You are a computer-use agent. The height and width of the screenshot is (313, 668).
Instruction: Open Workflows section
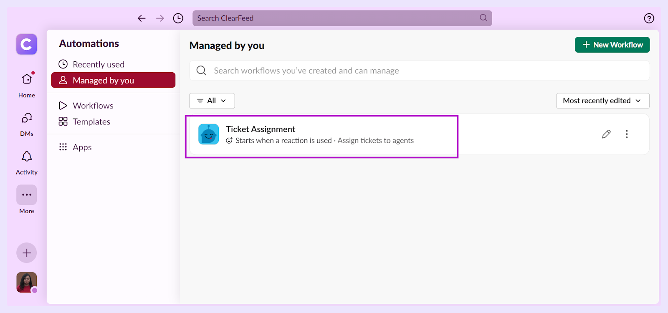point(113,106)
